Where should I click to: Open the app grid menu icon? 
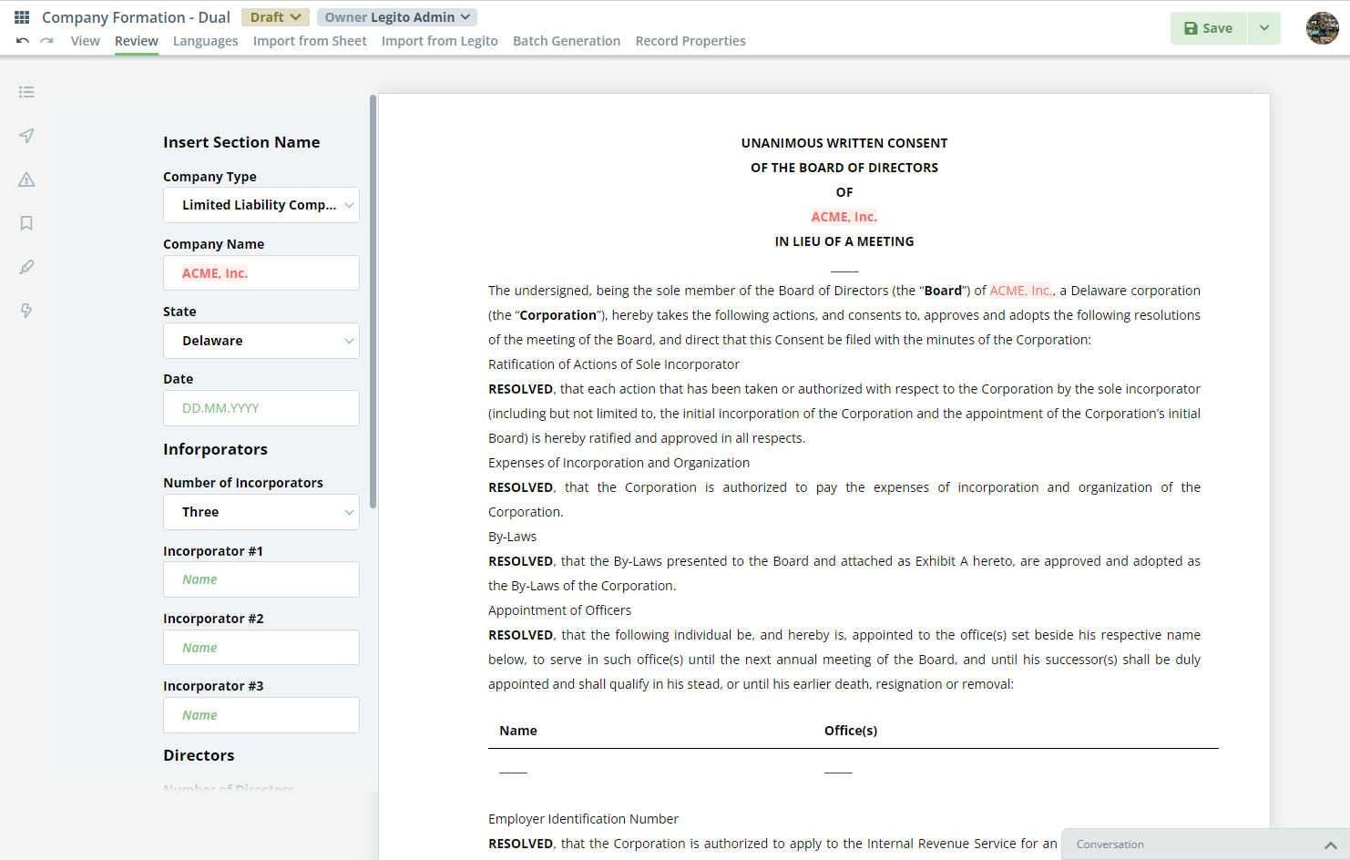22,17
